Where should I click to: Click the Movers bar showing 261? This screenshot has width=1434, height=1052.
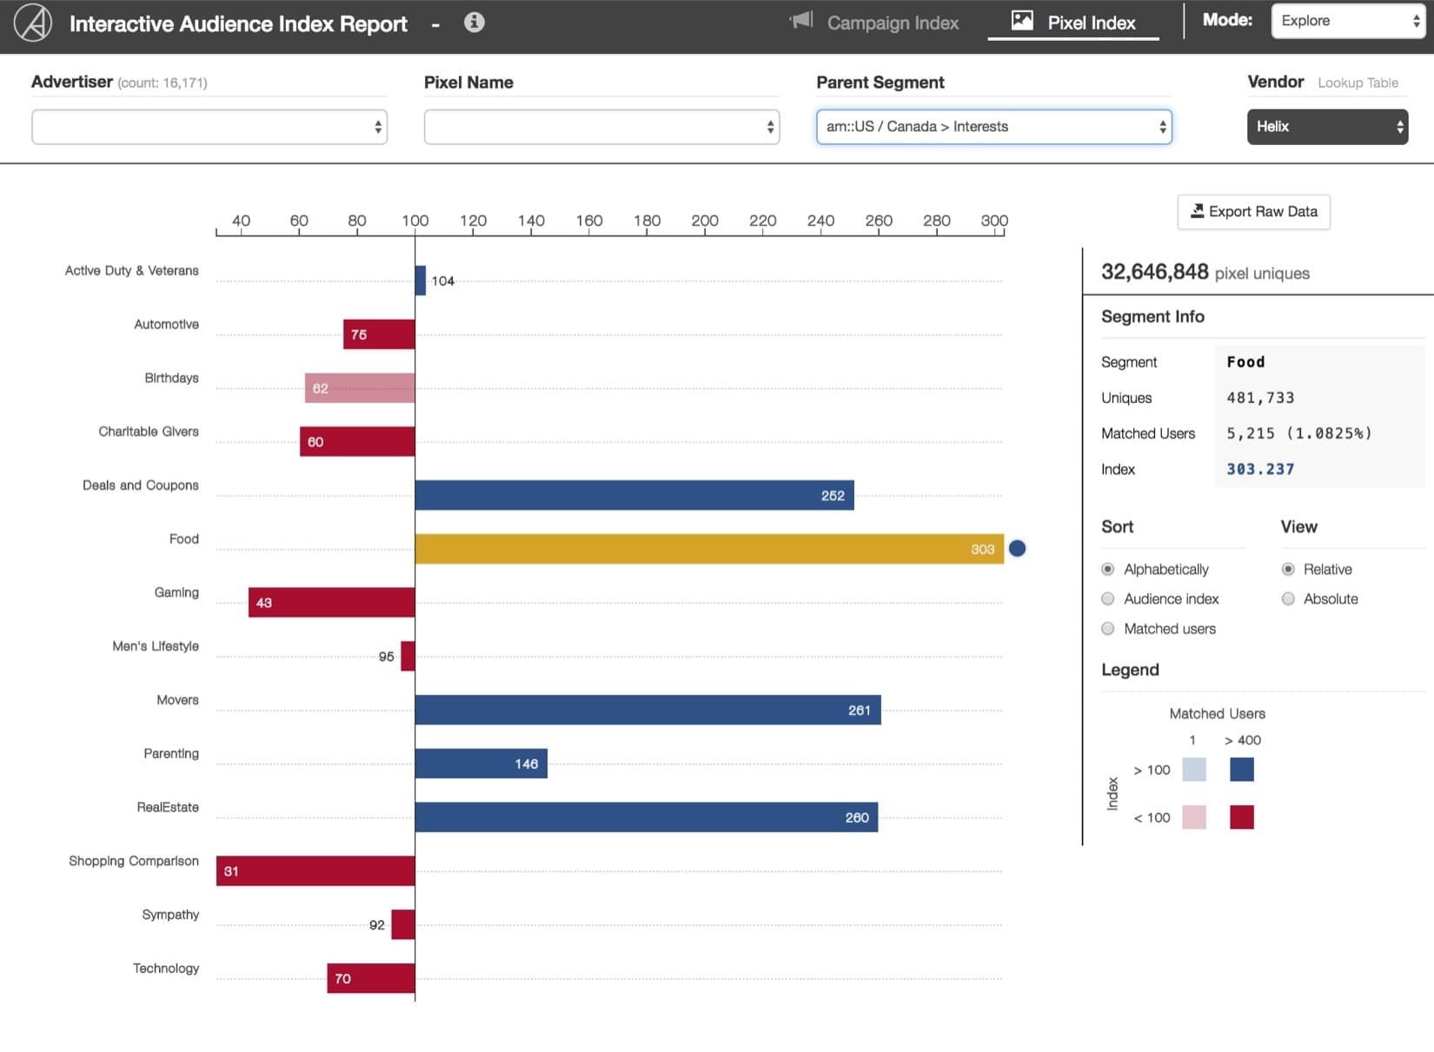pos(647,710)
